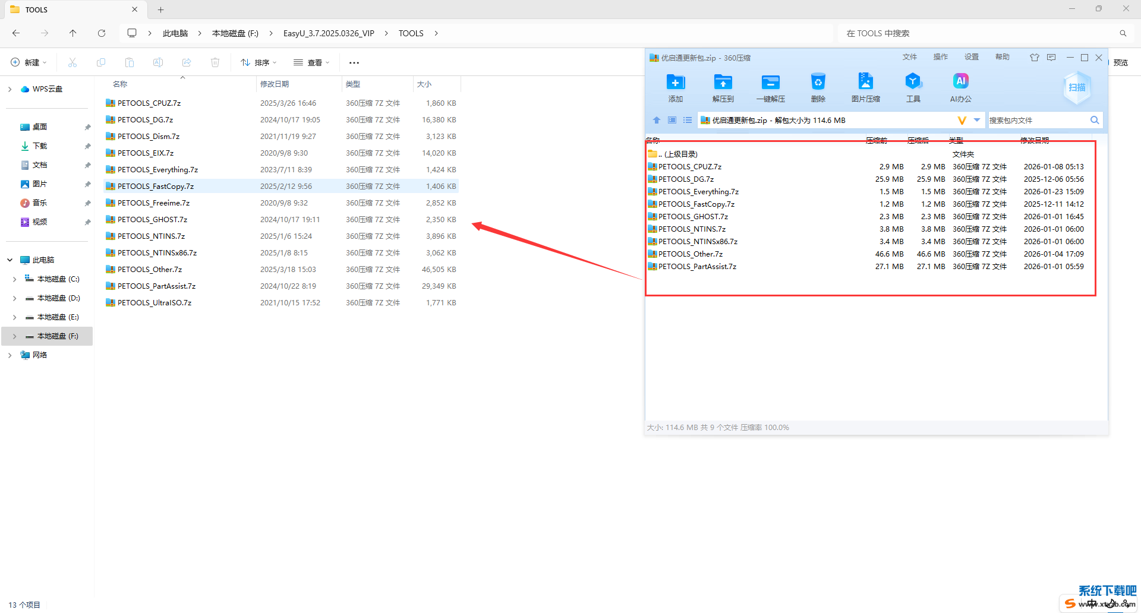Viewport: 1141px width, 613px height.
Task: Expand the 本地磁盘 (C:) tree node
Action: (14, 279)
